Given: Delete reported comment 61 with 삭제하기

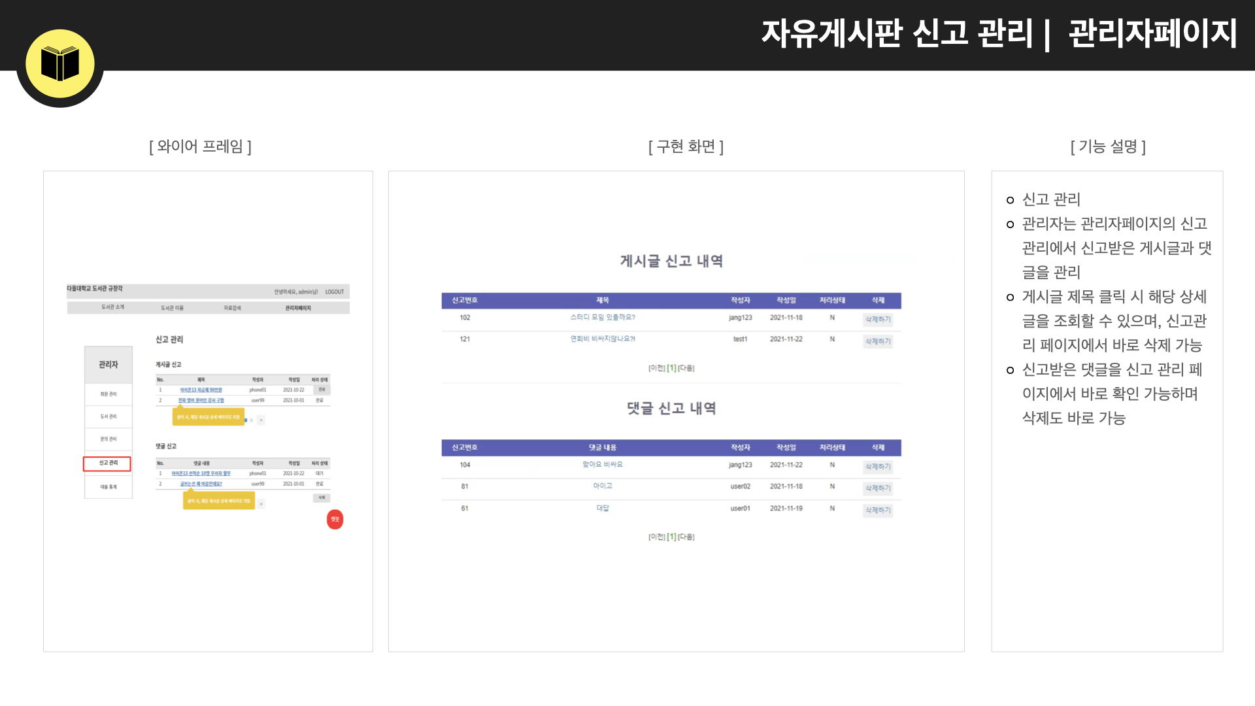Looking at the screenshot, I should click(878, 510).
